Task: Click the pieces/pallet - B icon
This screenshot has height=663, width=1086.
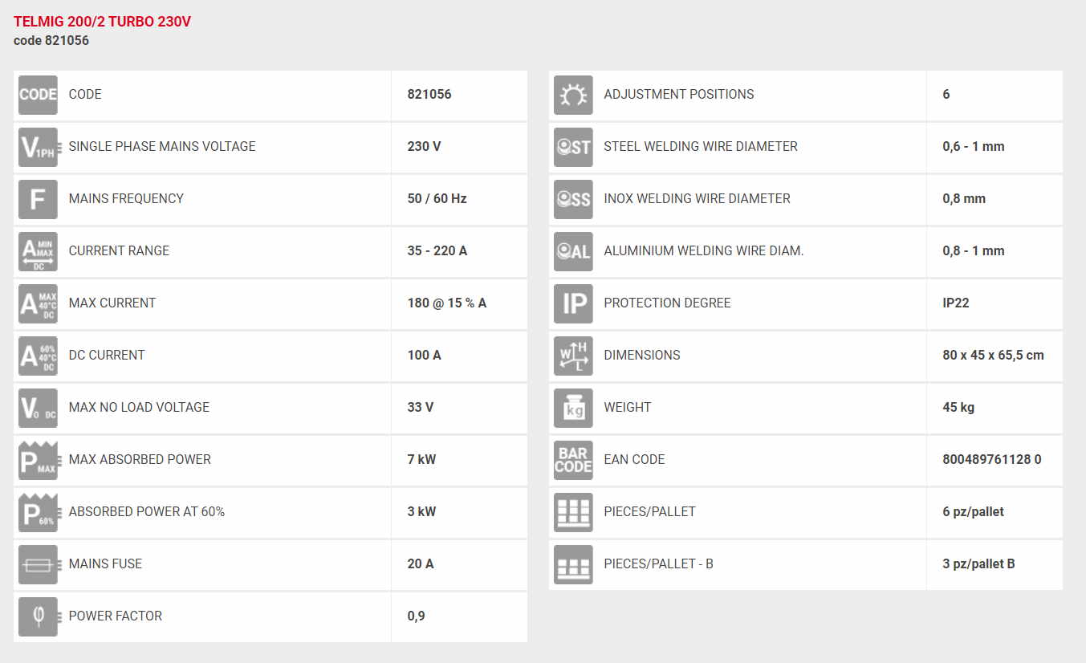Action: pyautogui.click(x=573, y=564)
